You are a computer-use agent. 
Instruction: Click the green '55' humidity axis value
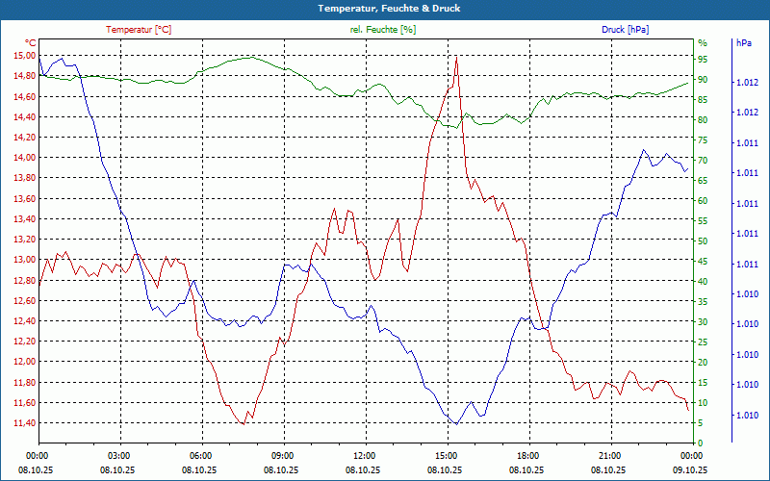tap(703, 221)
